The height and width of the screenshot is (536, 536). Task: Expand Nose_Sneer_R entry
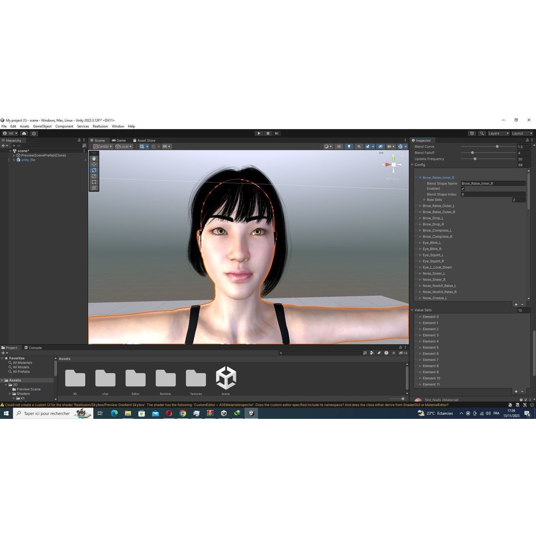coord(420,280)
